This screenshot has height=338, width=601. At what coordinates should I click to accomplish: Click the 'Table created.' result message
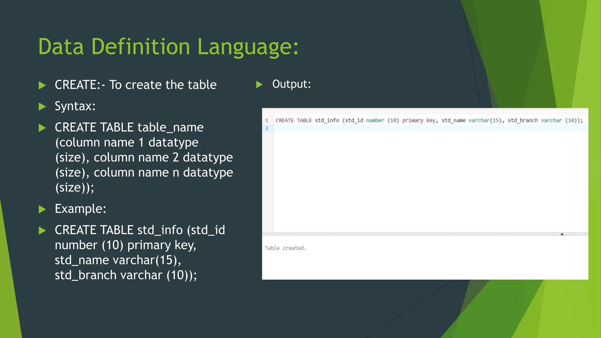(x=285, y=248)
